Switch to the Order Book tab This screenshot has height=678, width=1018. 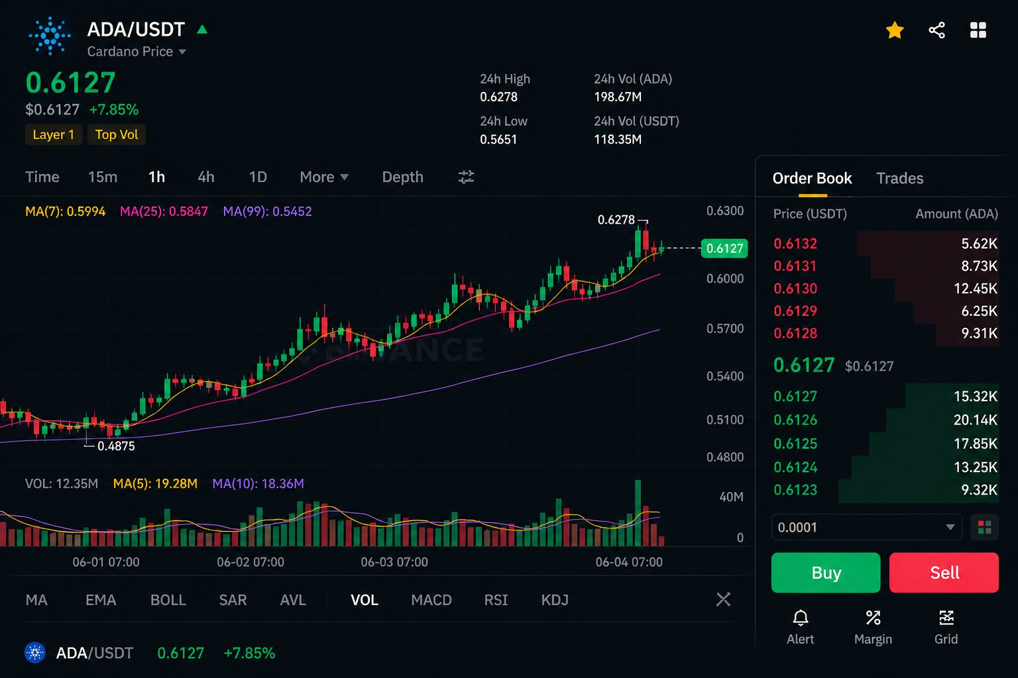click(x=812, y=178)
